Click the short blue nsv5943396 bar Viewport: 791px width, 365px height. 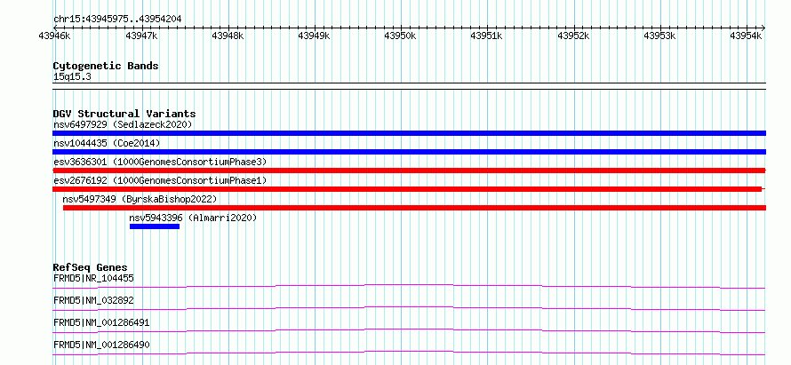pos(155,226)
